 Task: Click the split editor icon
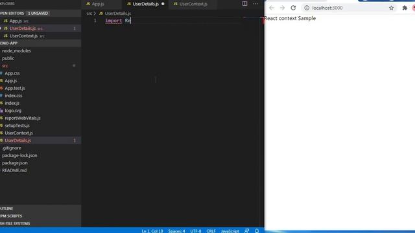[244, 4]
